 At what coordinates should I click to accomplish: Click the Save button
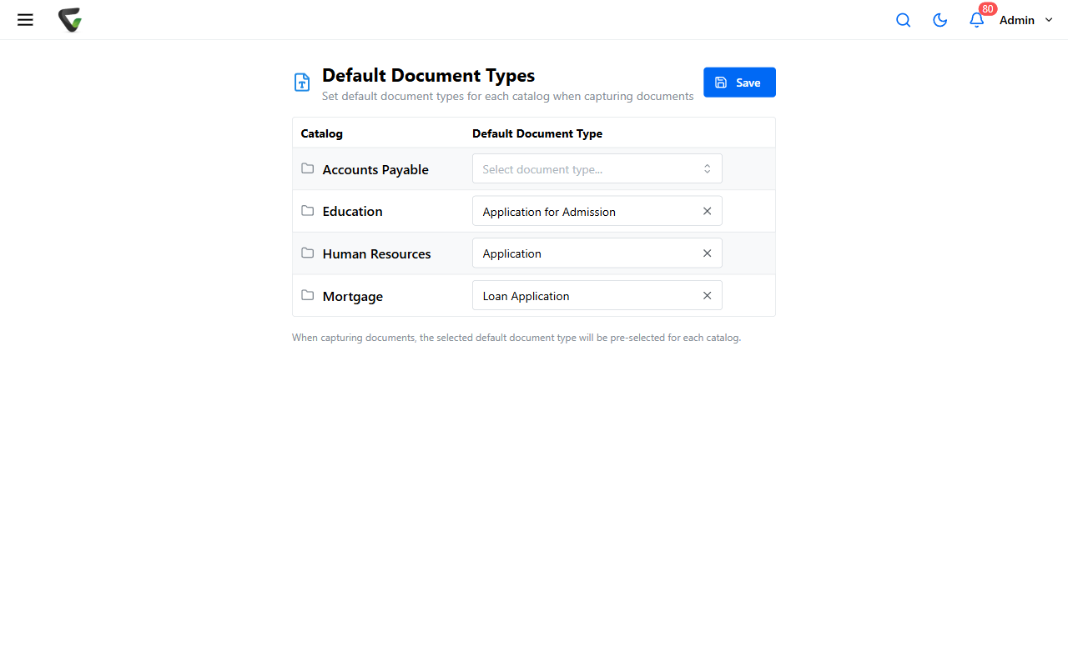tap(739, 83)
